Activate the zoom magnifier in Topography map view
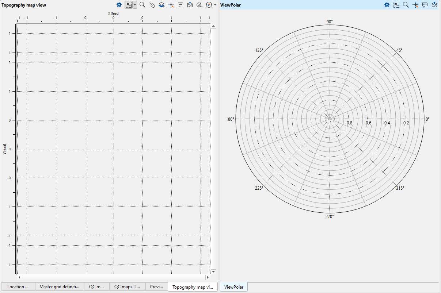The width and height of the screenshot is (441, 293). (x=142, y=5)
